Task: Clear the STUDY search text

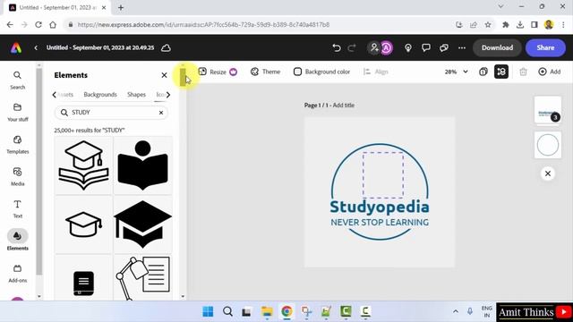Action: pyautogui.click(x=161, y=113)
